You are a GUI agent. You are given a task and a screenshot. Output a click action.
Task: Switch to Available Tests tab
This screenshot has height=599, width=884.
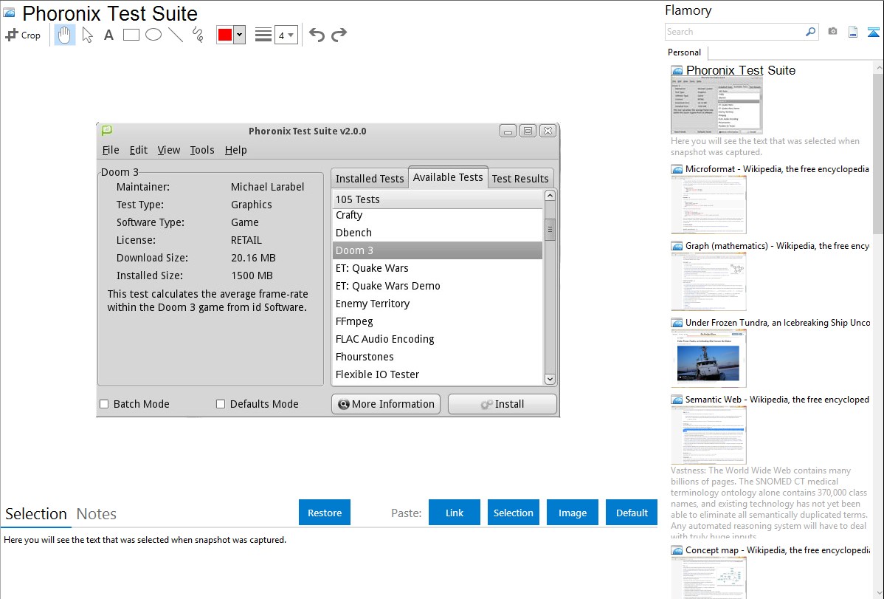[x=448, y=177]
